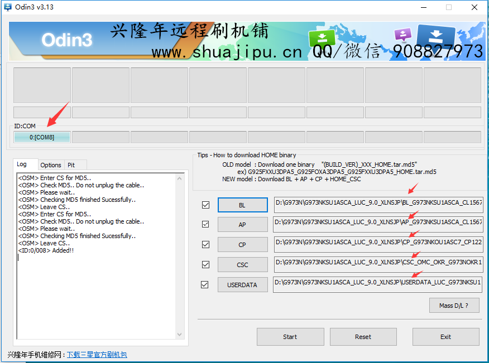489x363 pixels.
Task: Open the 下载三星官方刷机包 link
Action: [97, 355]
